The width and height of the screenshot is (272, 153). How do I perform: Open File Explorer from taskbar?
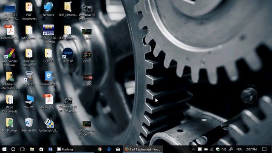point(32,149)
